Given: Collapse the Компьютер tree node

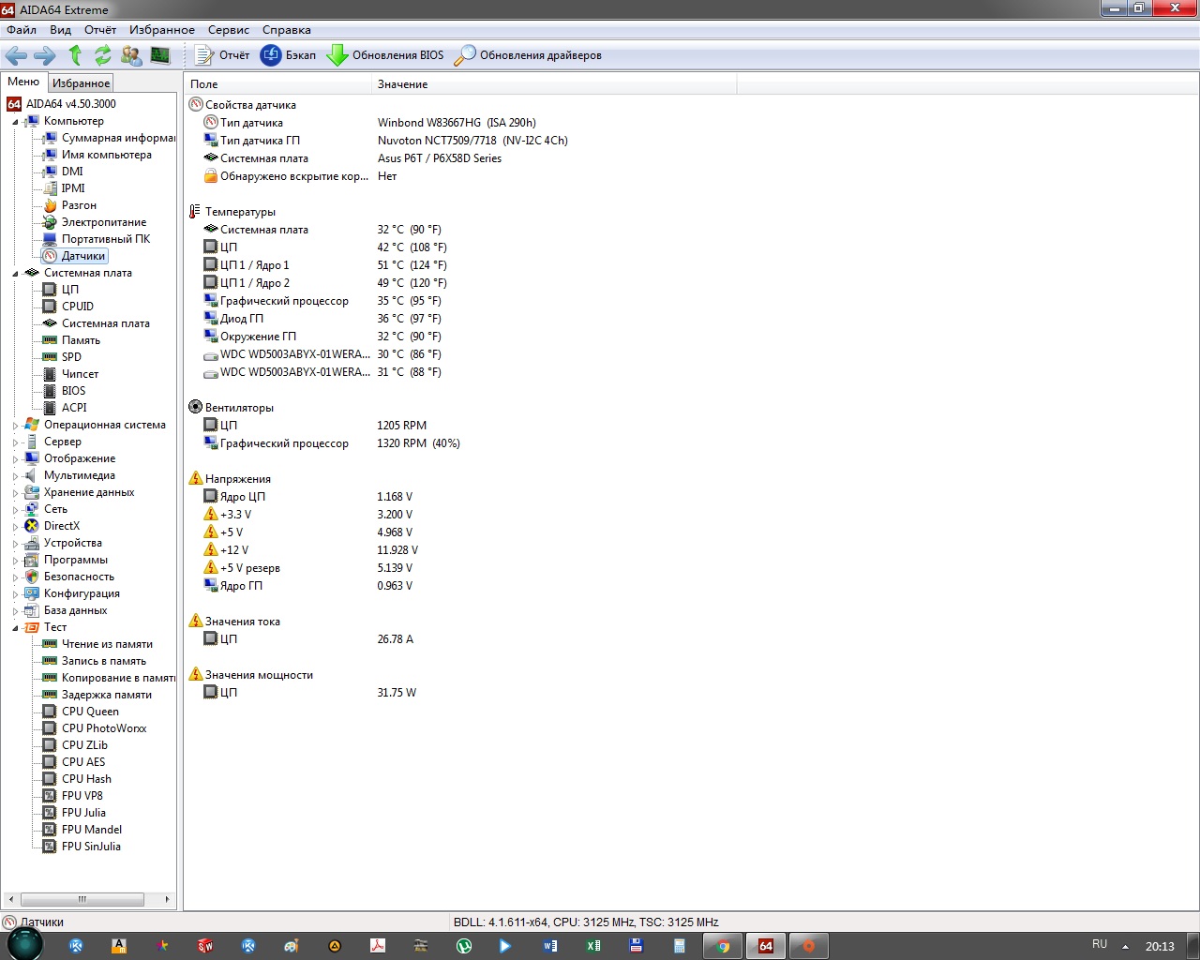Looking at the screenshot, I should 15,122.
